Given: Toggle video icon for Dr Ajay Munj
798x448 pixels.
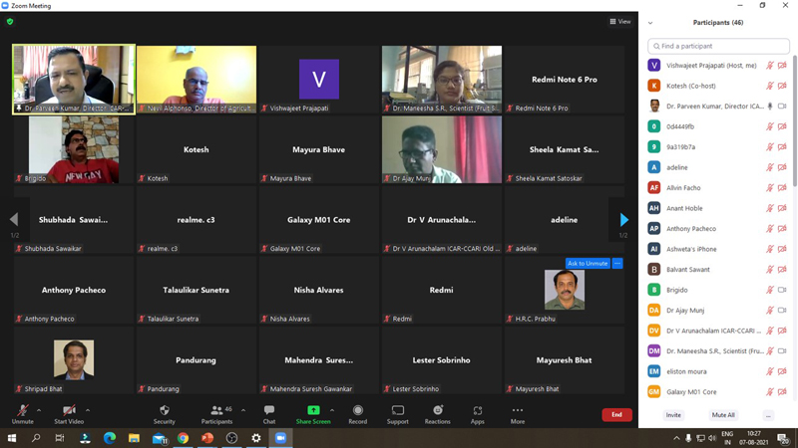Looking at the screenshot, I should tap(782, 310).
